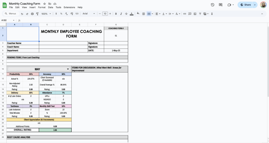The image size is (269, 143).
Task: Toggle italic formatting
Action: 121,14
